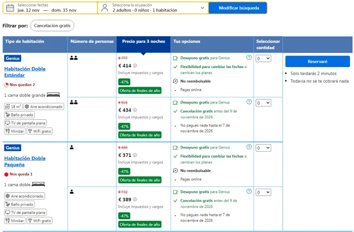Image resolution: width=354 pixels, height=232 pixels.
Task: Click the -47% badge in €371 row
Action: (124, 171)
